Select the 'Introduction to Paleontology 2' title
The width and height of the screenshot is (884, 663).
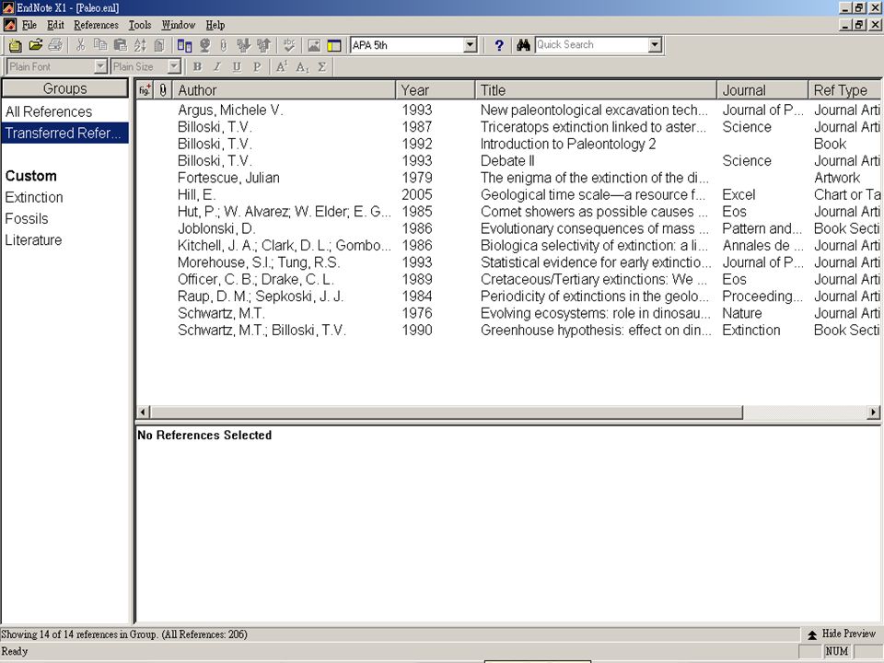coord(568,145)
